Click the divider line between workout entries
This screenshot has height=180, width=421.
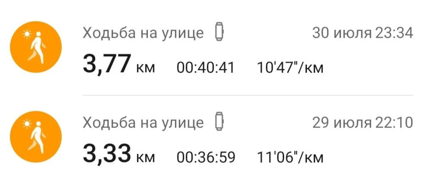coord(250,95)
